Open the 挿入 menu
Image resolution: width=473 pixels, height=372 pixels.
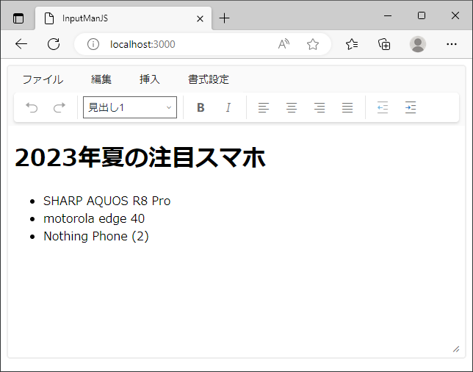point(150,79)
